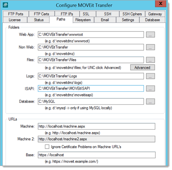Switch to the FTP Certs tab
The height and width of the screenshot is (170, 172).
(41, 14)
